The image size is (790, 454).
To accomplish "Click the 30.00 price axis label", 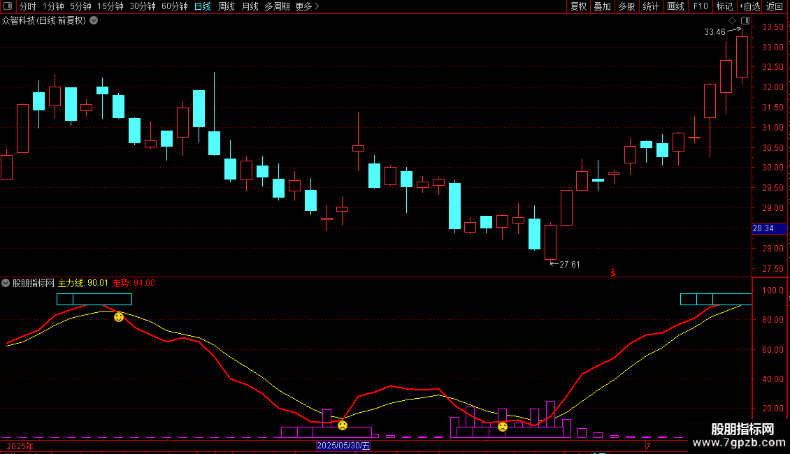I will click(x=773, y=168).
